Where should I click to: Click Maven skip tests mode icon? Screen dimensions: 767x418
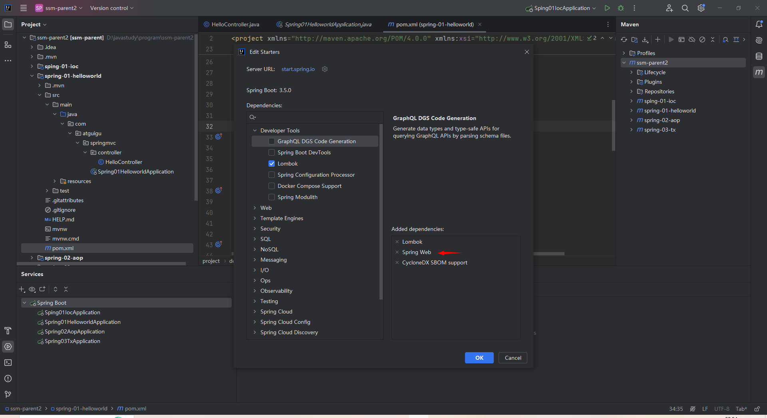tap(702, 39)
